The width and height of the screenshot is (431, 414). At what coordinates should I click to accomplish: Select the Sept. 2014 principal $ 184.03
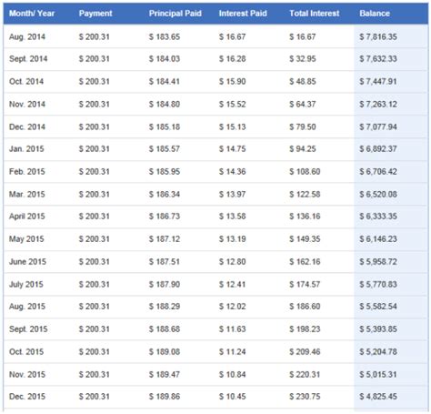[165, 59]
